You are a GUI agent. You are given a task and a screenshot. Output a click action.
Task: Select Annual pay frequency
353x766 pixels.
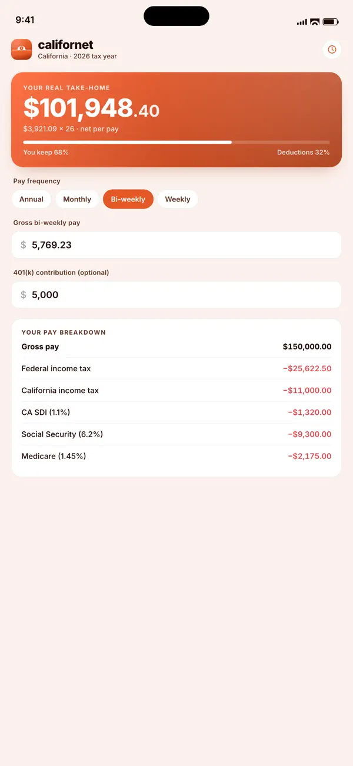click(31, 199)
